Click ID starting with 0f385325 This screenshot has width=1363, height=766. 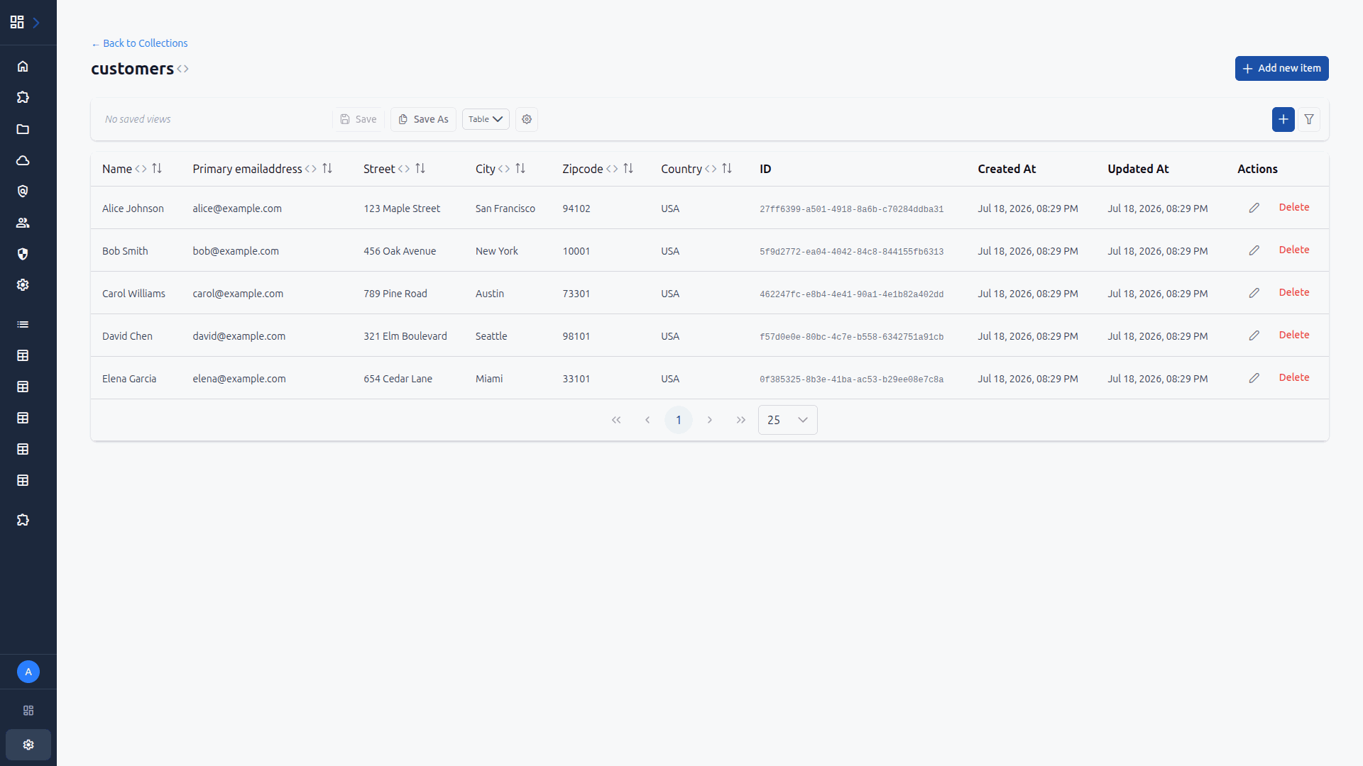(x=851, y=379)
